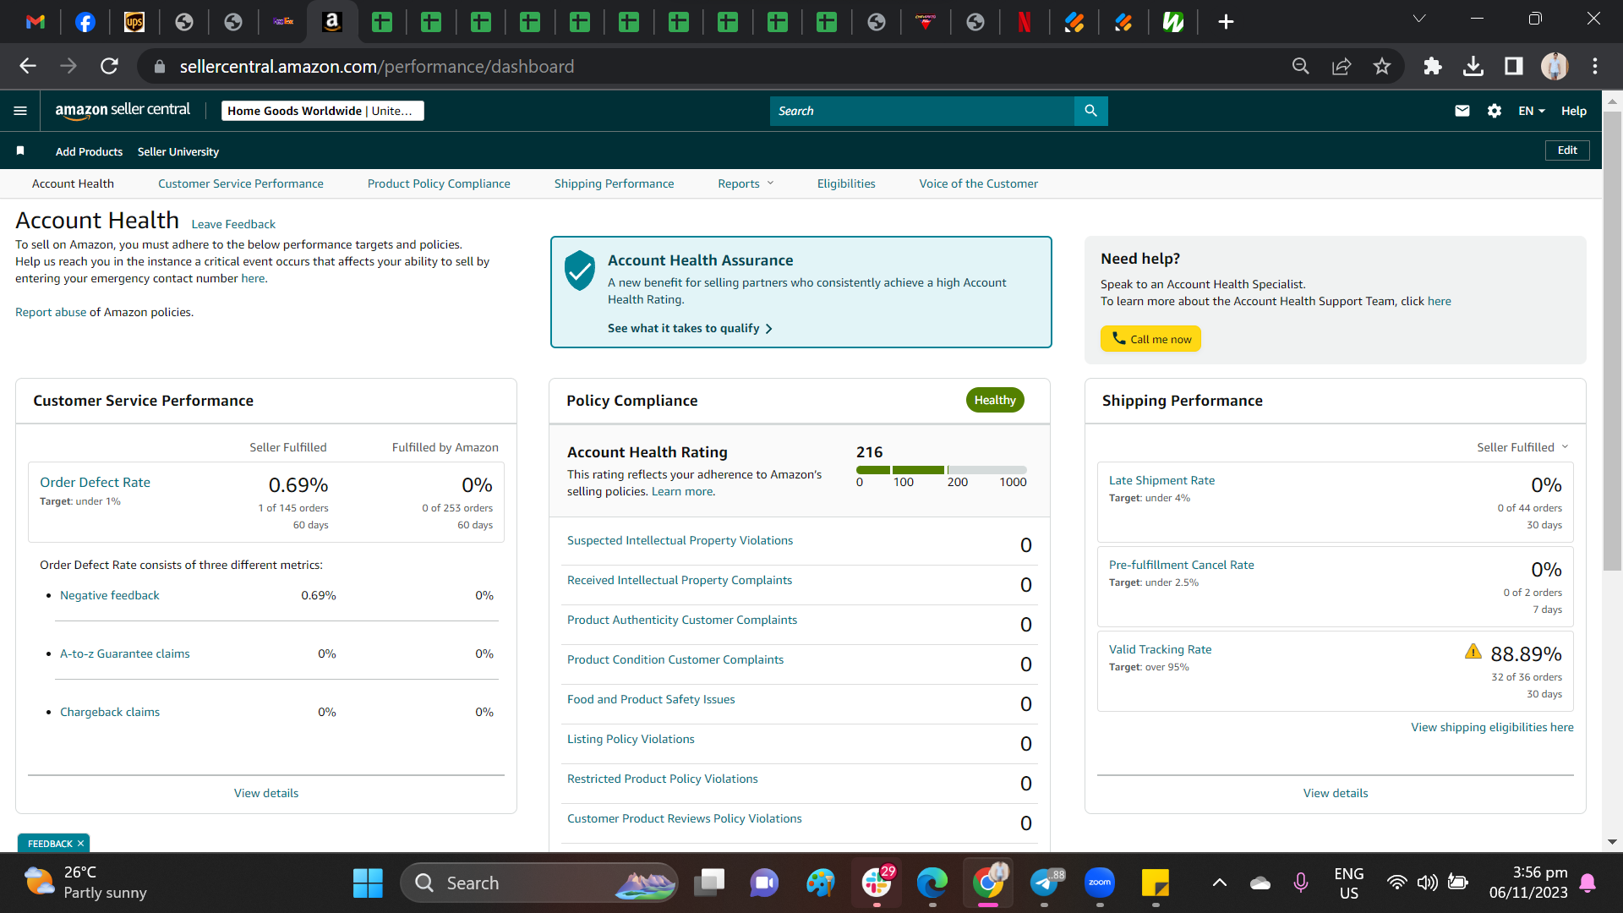Click the Amazon Seller Central logo
Screen dimensions: 1623x913
pos(123,110)
